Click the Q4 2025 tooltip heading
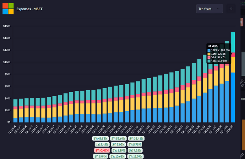245x159 pixels. tap(212, 46)
